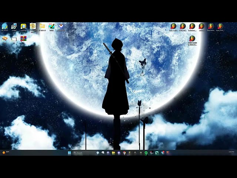Open the BabySanta FL Studio project file
This screenshot has height=178, width=237.
point(211,27)
